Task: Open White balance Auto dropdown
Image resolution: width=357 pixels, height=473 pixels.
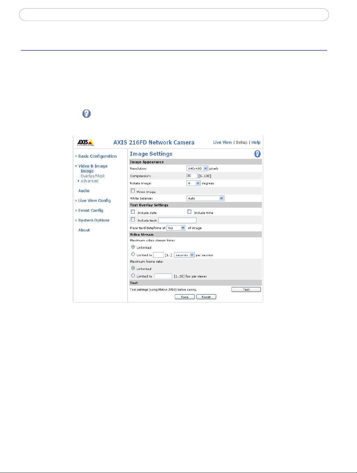Action: [205, 198]
